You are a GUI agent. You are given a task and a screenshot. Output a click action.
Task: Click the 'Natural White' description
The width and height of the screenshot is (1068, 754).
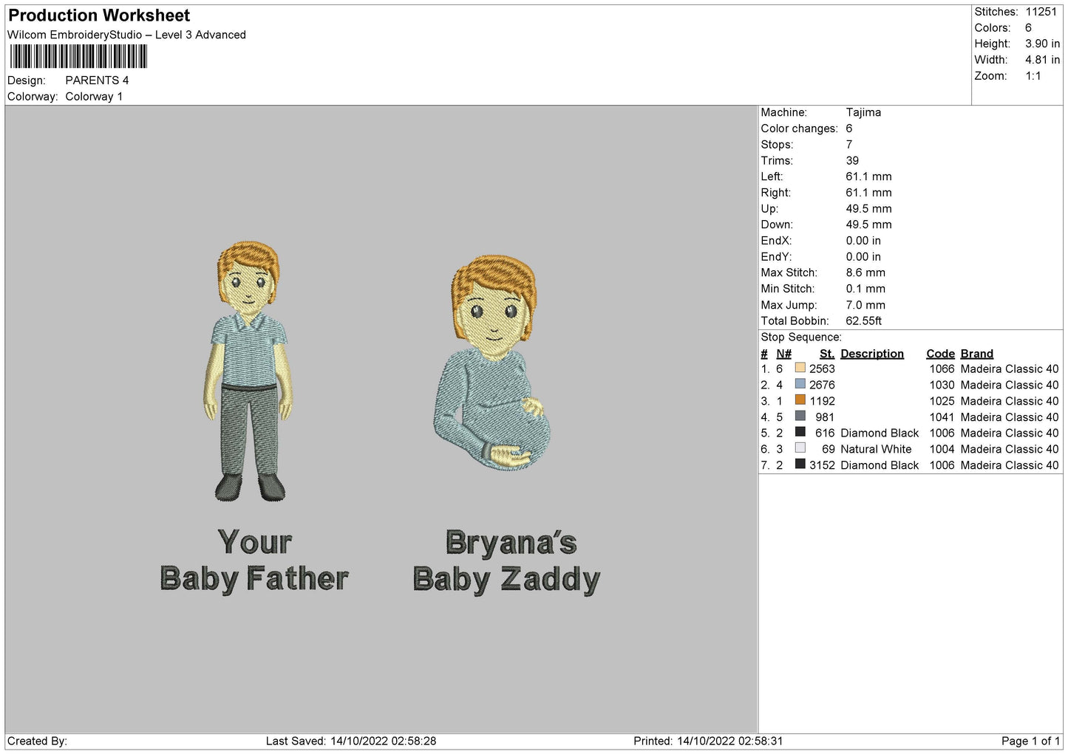pos(876,449)
